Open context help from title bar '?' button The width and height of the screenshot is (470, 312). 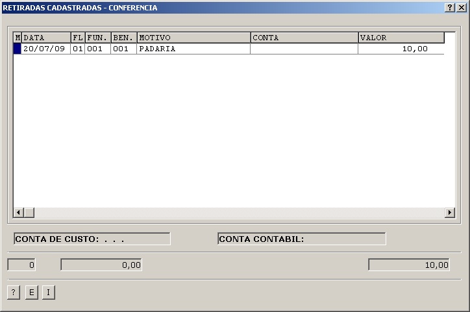pos(450,8)
